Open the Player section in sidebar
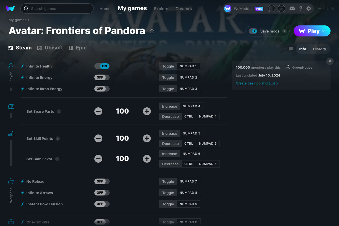This screenshot has height=226, width=339. coord(11,66)
